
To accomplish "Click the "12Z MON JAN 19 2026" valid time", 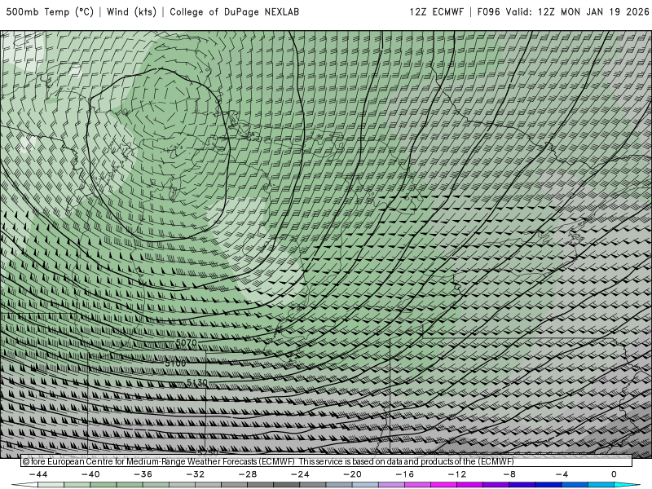I will (x=593, y=12).
